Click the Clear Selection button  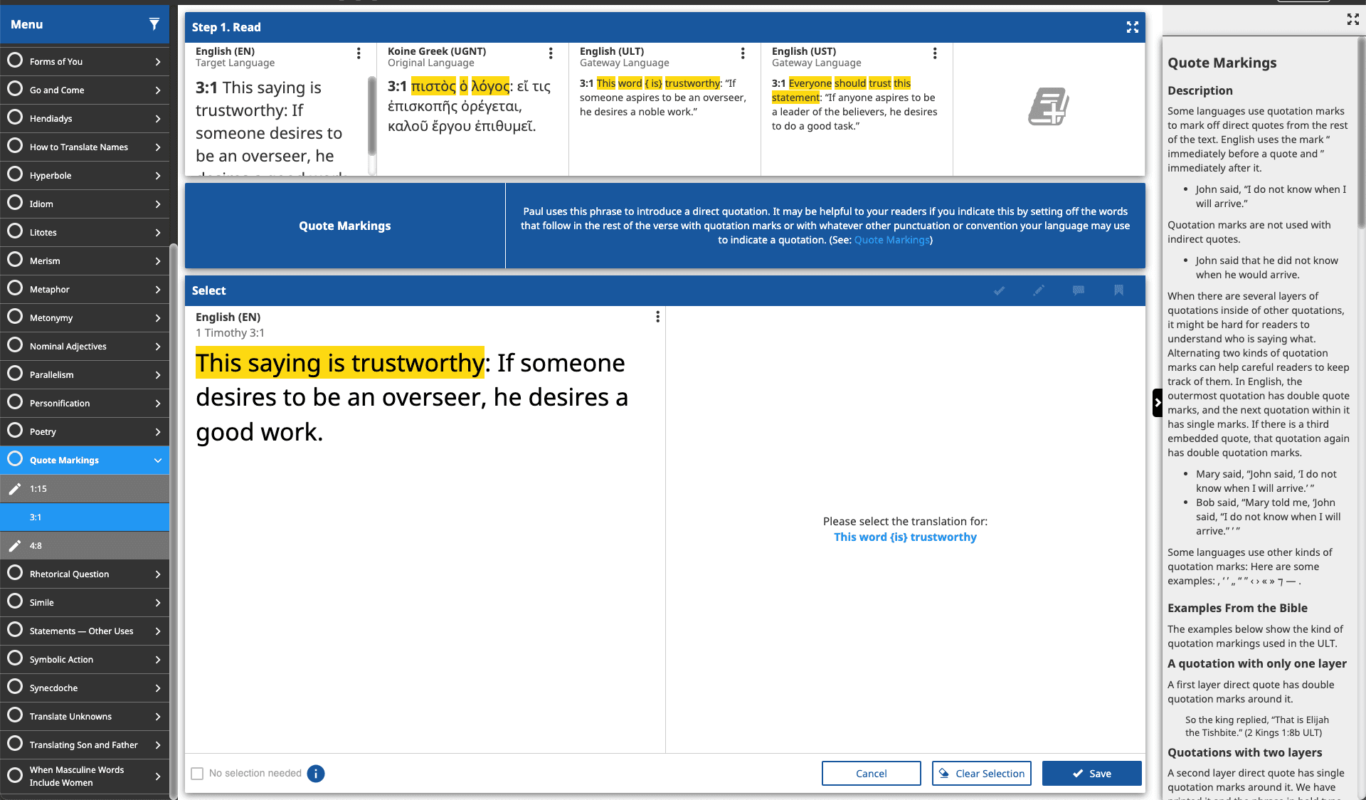pos(981,774)
